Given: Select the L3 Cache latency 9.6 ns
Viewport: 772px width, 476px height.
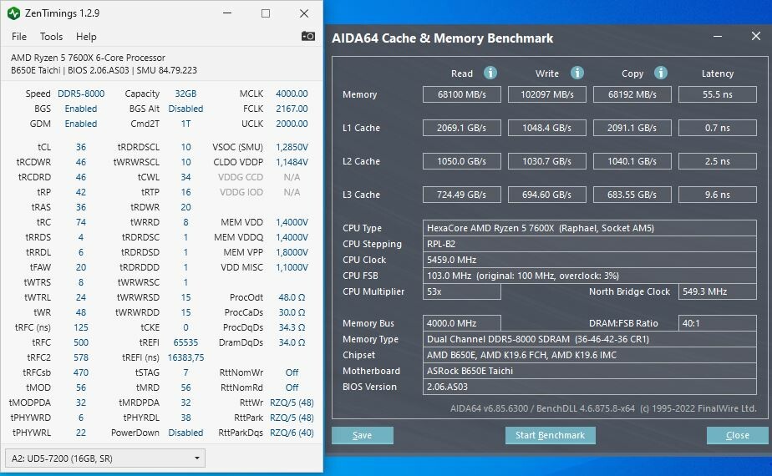Looking at the screenshot, I should tap(718, 195).
